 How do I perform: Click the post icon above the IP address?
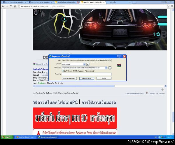(x=163, y=89)
